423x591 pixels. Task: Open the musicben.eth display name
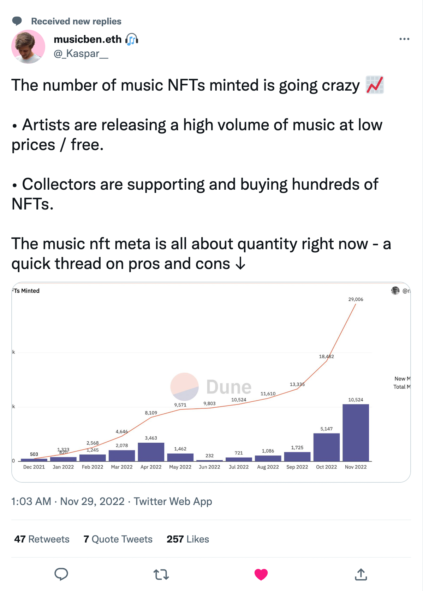tap(88, 39)
